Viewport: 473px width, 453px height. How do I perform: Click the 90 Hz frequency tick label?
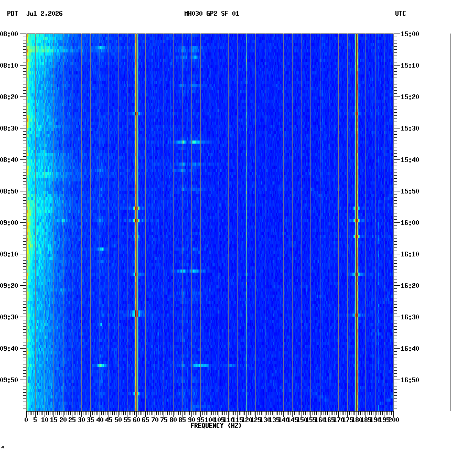pyautogui.click(x=191, y=420)
